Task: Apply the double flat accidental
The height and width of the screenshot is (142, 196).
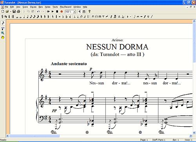Action: (67, 16)
